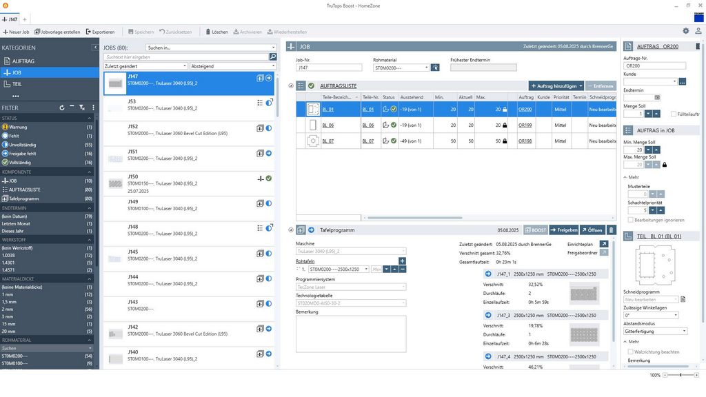
Task: Select AUFTRAG category in sidebar
Action: 23,61
